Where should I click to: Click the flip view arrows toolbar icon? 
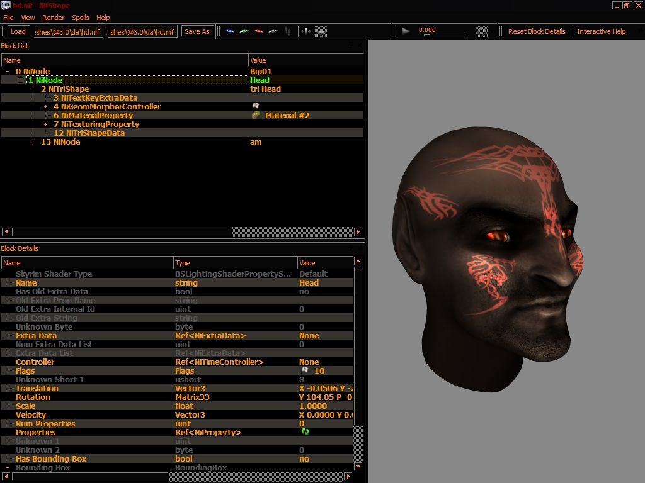tap(306, 31)
